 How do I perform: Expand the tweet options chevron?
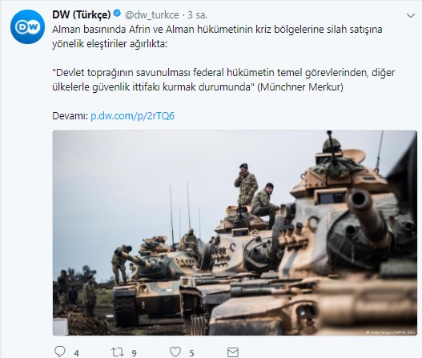(411, 15)
